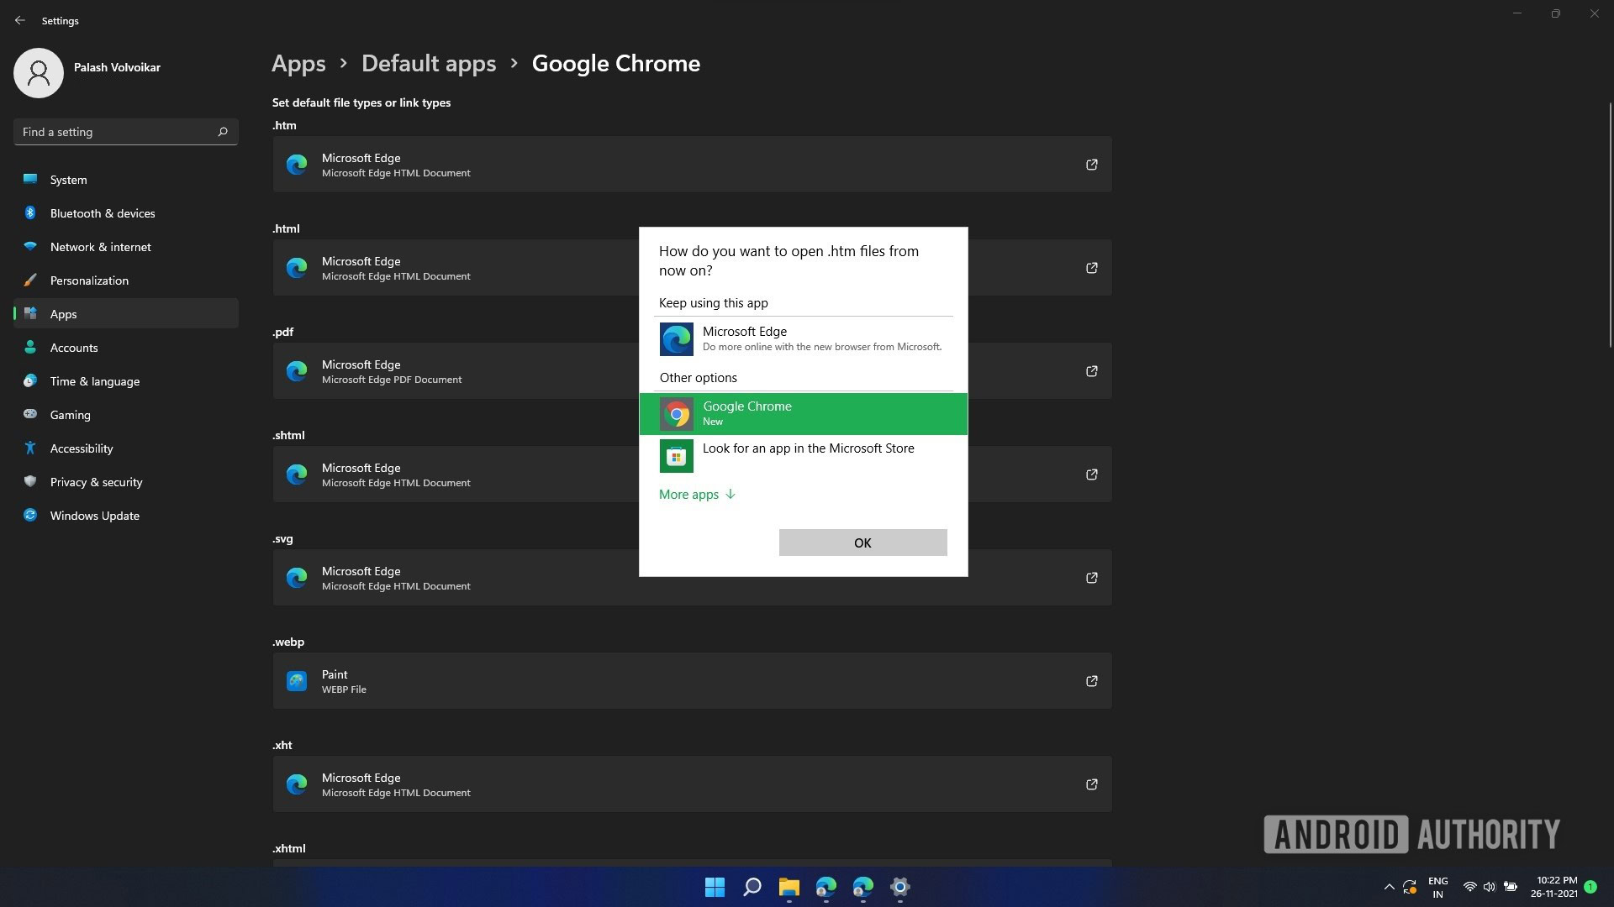
Task: Show hidden tray icons chevron
Action: click(1389, 887)
